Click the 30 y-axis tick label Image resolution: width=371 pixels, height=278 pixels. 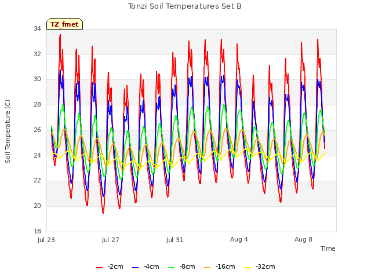click(x=37, y=79)
